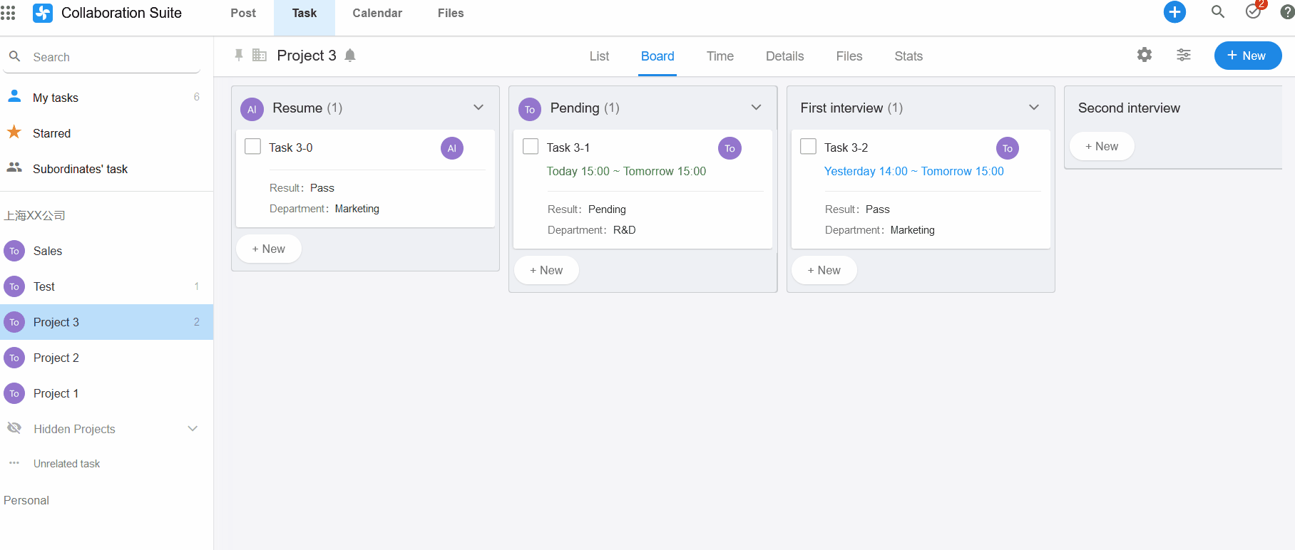Expand the Hidden Projects section
This screenshot has height=550, width=1295.
tap(193, 429)
